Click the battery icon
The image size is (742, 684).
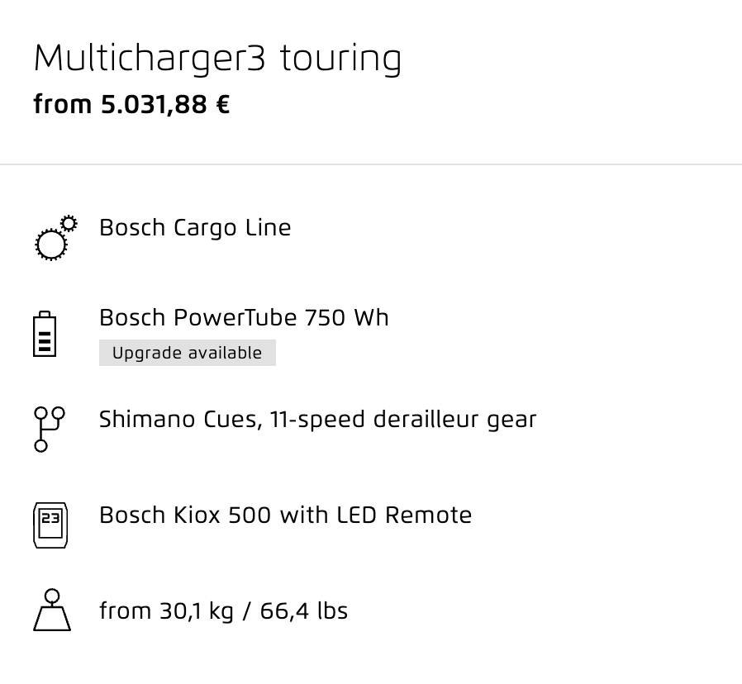tap(45, 334)
